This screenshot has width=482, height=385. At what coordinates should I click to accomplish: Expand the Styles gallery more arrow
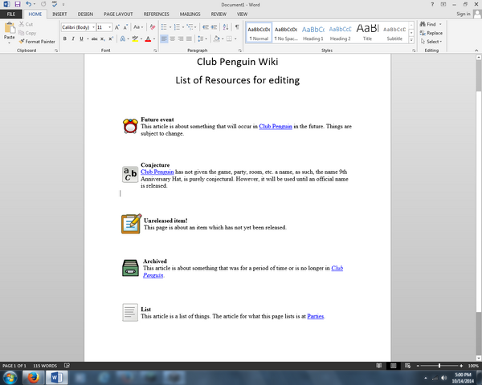click(411, 40)
